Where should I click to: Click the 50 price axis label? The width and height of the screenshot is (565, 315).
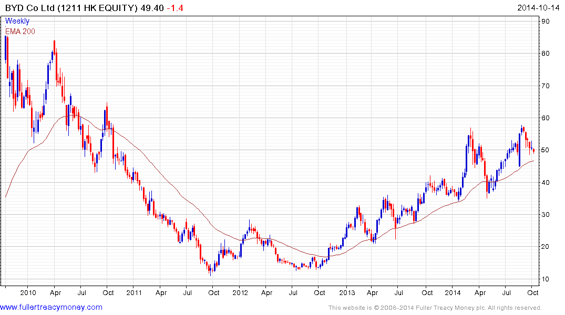point(546,150)
